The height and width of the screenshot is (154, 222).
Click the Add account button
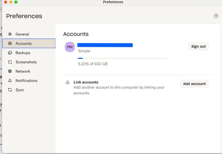194,84
